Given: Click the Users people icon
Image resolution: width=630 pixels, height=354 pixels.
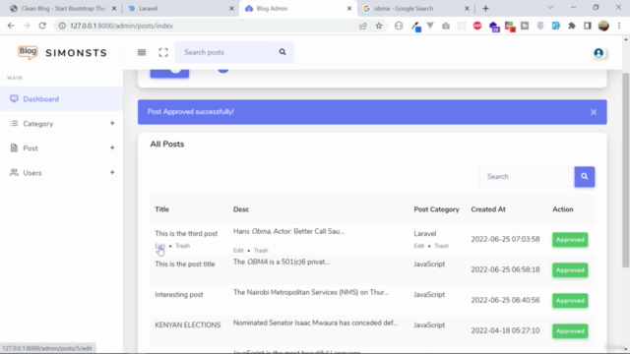Looking at the screenshot, I should (x=14, y=173).
